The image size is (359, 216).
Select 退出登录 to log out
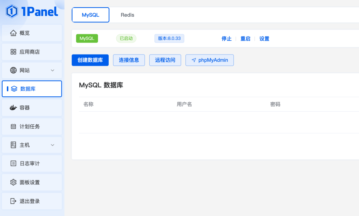[x=32, y=201]
